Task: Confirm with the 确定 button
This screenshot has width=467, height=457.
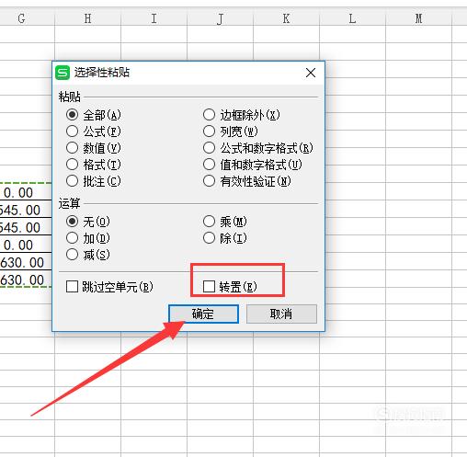Action: [x=203, y=314]
